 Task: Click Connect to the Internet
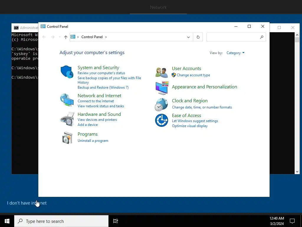tap(96, 101)
